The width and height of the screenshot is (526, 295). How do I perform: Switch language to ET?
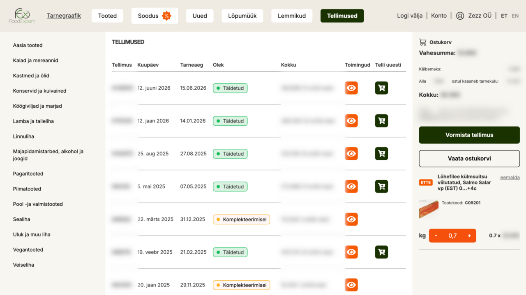[504, 16]
